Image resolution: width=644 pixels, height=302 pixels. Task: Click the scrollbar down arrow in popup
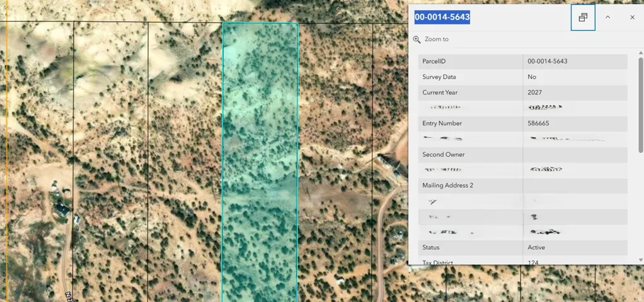pos(640,259)
